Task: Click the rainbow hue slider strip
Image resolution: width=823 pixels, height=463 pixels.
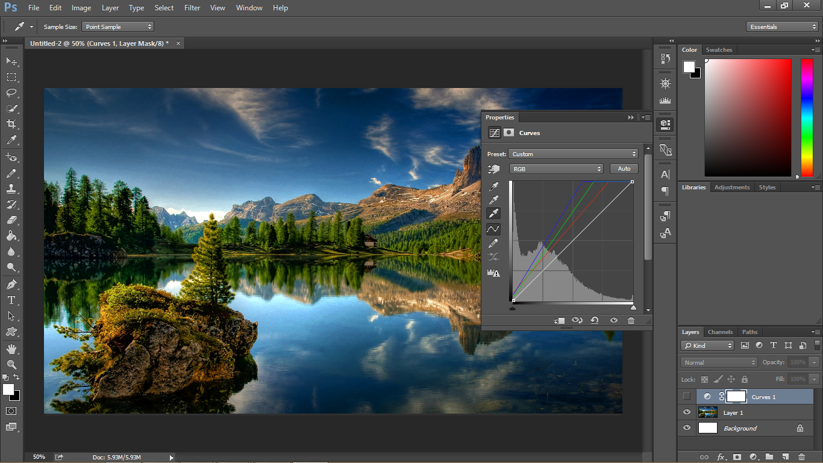Action: pyautogui.click(x=807, y=118)
